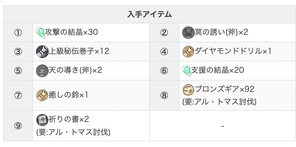The width and height of the screenshot is (296, 147).
Task: Click the circled number ⑧ cell
Action: pos(164,95)
